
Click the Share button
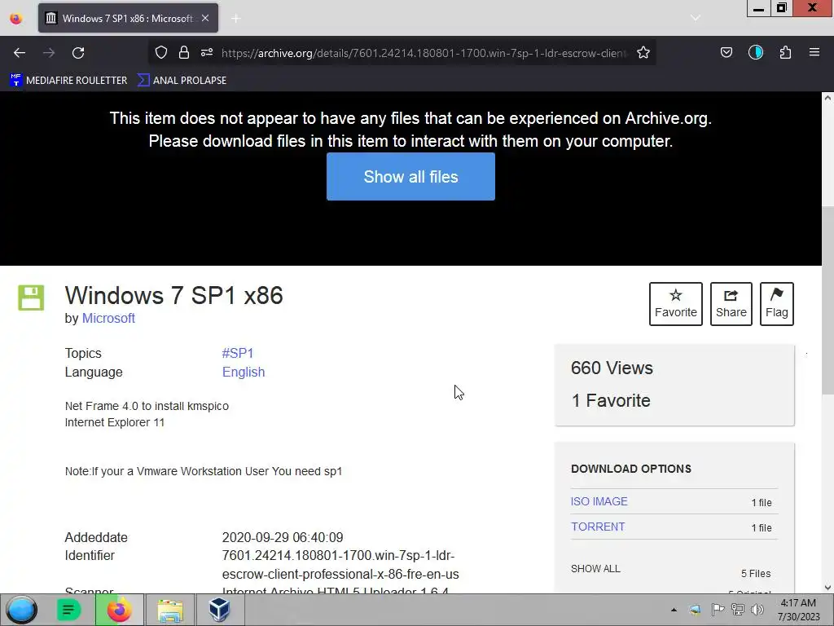point(731,304)
